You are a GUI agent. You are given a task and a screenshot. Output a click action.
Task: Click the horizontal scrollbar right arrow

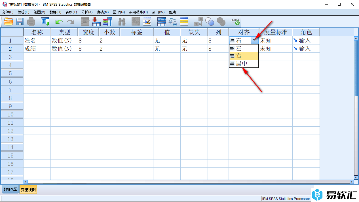[352, 182]
